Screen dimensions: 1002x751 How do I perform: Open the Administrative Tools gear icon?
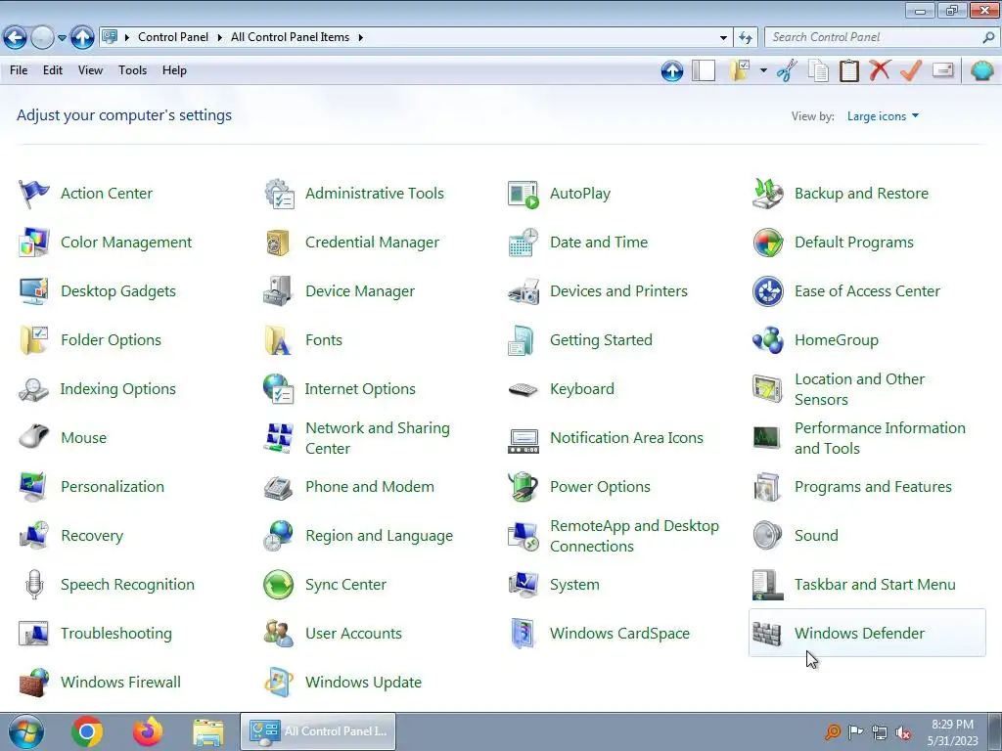tap(279, 194)
